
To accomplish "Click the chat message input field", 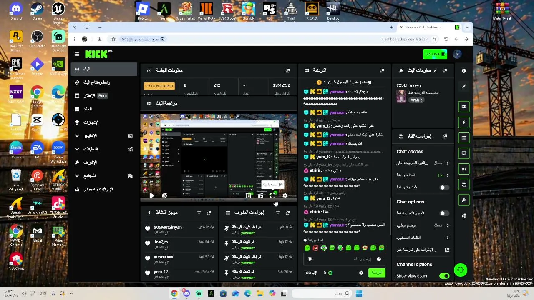I will (344, 259).
